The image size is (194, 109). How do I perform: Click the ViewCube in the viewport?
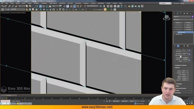[166, 18]
